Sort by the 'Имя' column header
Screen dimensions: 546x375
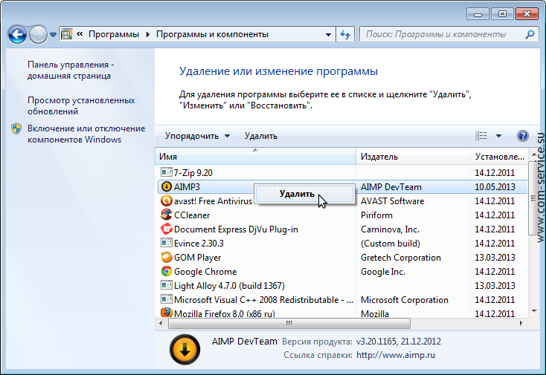255,157
